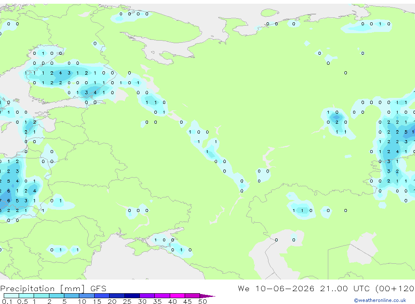Pick the legend swatch between 25 and 30 mm
415x304 pixels.
132,296
